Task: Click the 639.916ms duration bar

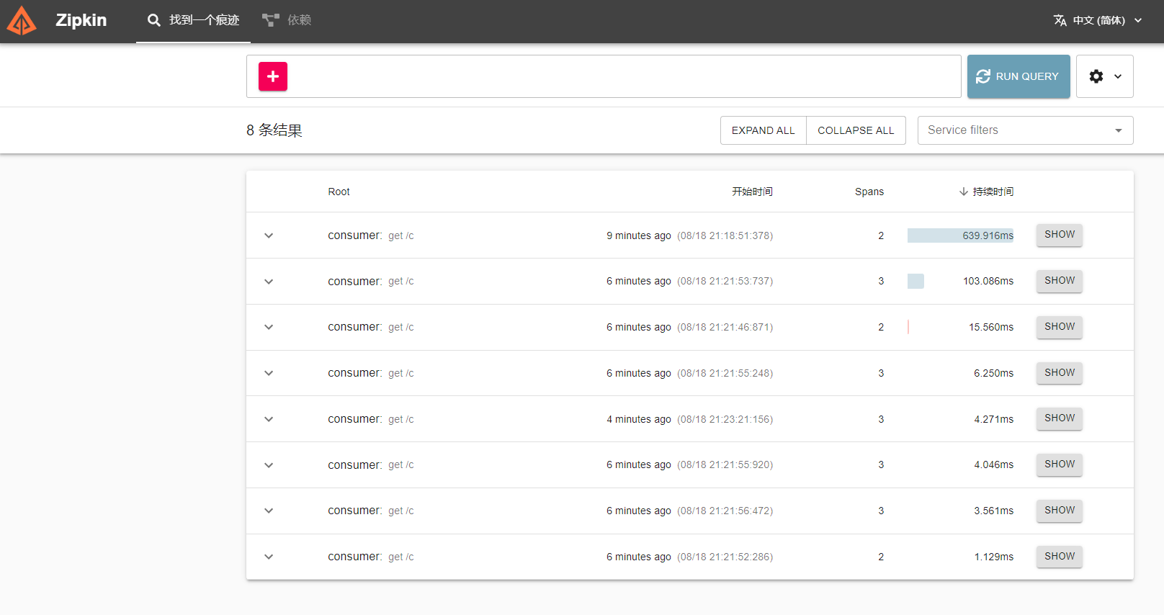Action: pos(960,235)
